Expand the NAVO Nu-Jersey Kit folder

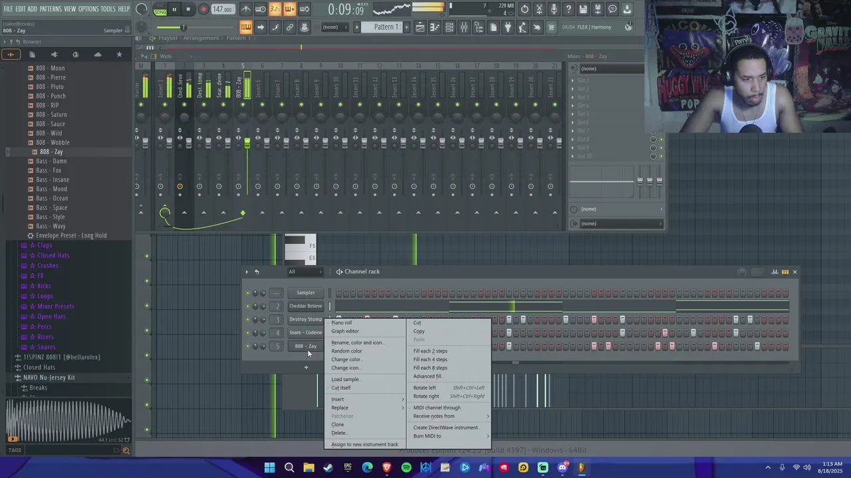click(49, 378)
